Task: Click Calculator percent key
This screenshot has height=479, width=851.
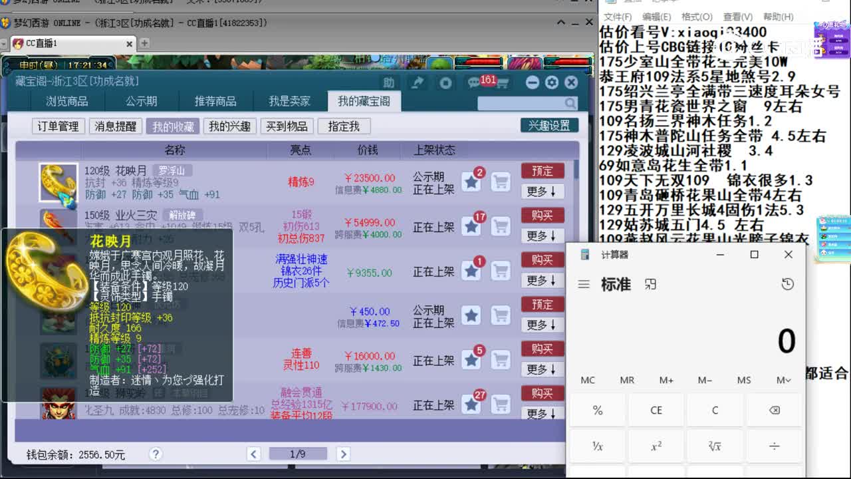Action: (598, 410)
